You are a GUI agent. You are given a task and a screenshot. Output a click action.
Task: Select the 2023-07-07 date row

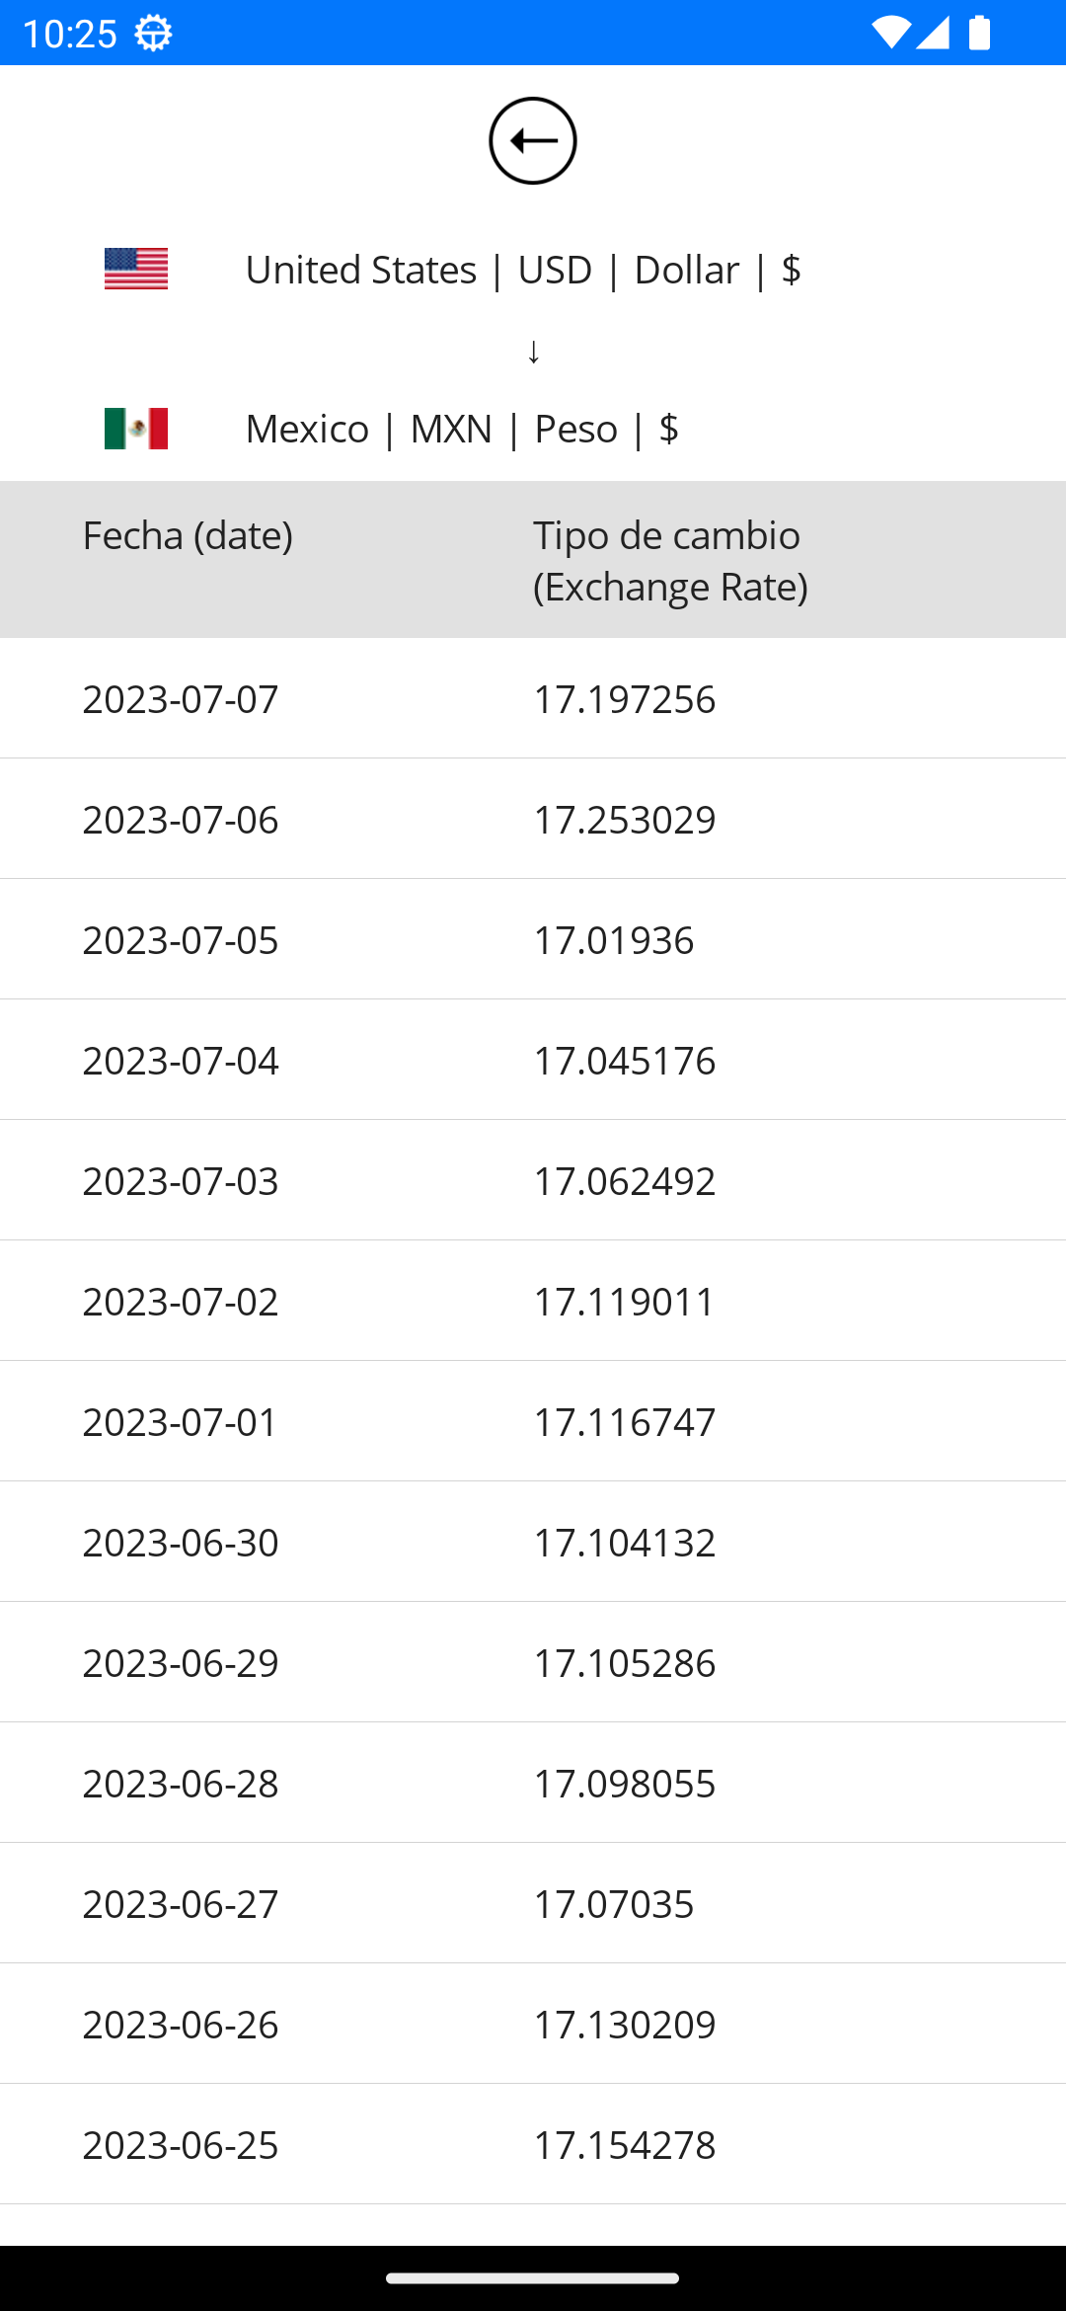[x=533, y=698]
